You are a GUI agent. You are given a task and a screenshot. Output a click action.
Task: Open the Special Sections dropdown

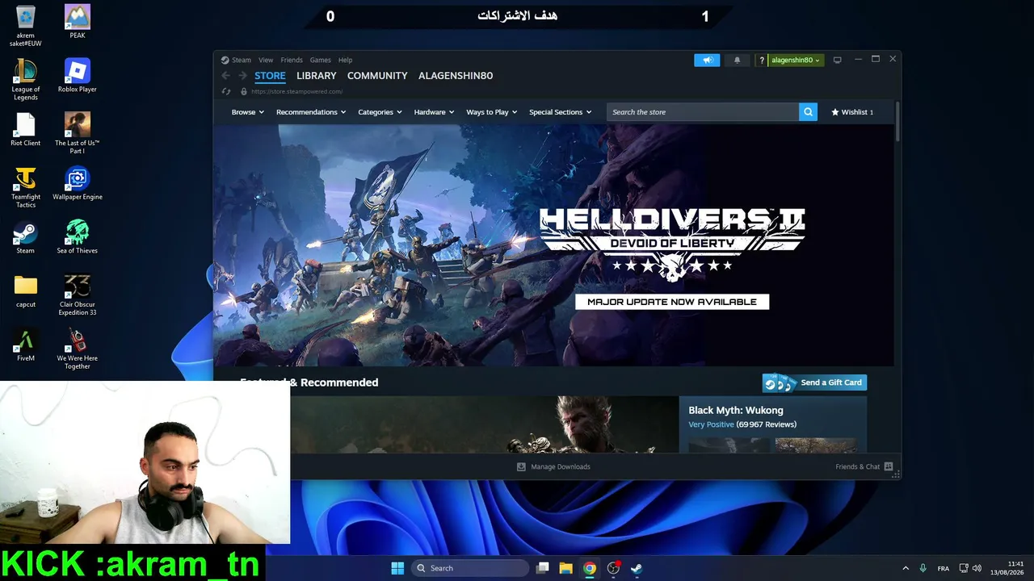pos(561,112)
